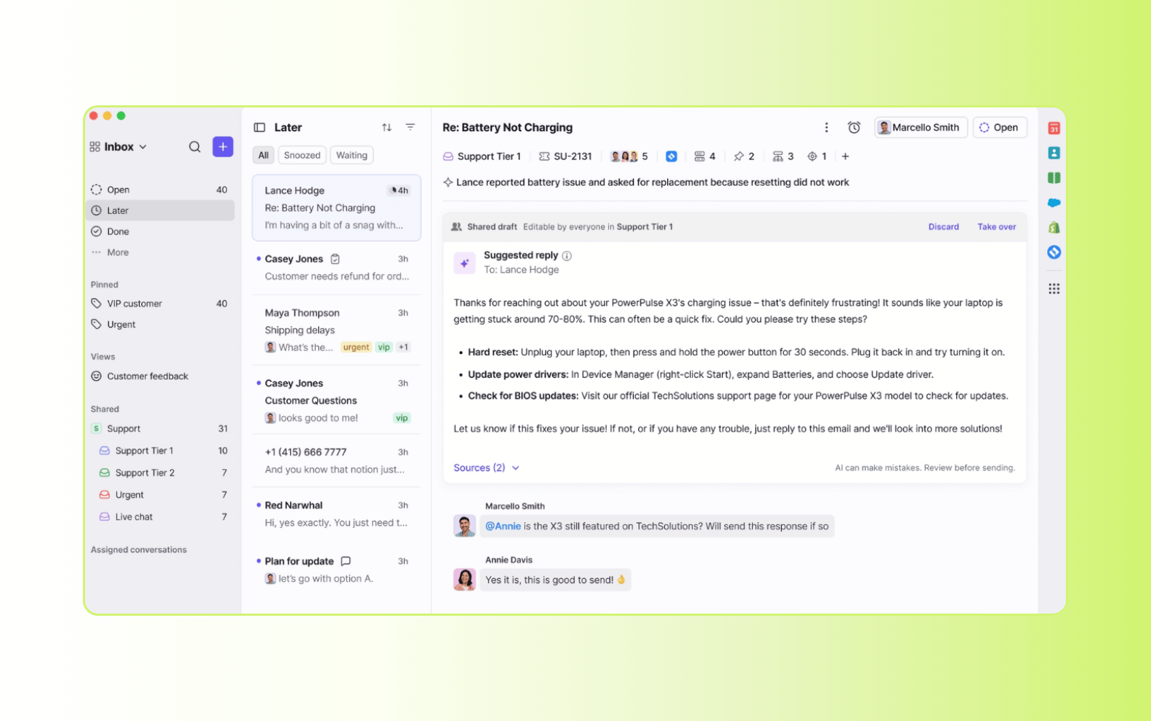
Task: Open the green book app icon
Action: point(1054,178)
